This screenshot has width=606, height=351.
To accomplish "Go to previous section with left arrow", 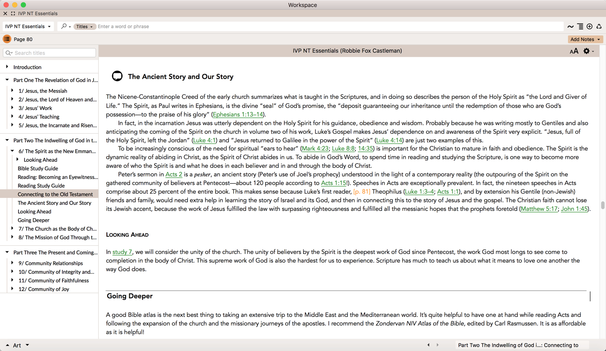I will 429,345.
